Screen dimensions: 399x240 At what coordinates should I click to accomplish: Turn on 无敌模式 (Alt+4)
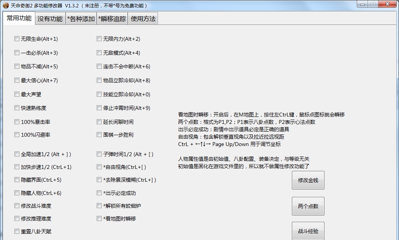pyautogui.click(x=99, y=52)
